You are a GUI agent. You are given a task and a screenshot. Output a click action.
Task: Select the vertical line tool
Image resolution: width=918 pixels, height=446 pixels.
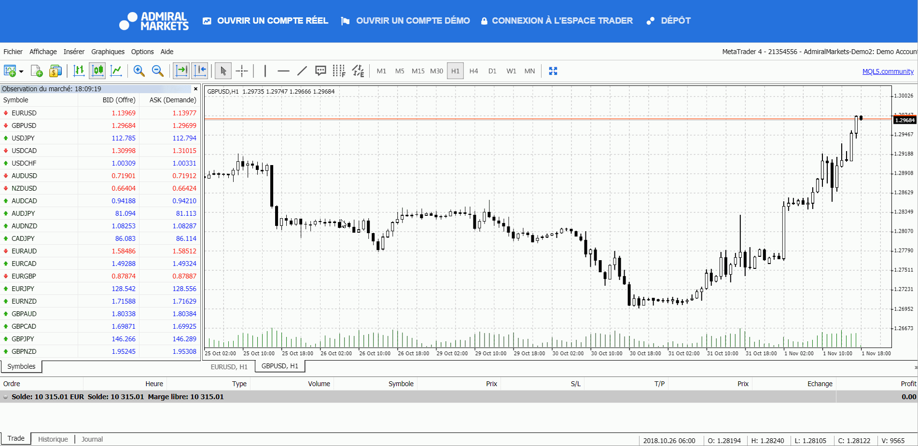pyautogui.click(x=264, y=71)
